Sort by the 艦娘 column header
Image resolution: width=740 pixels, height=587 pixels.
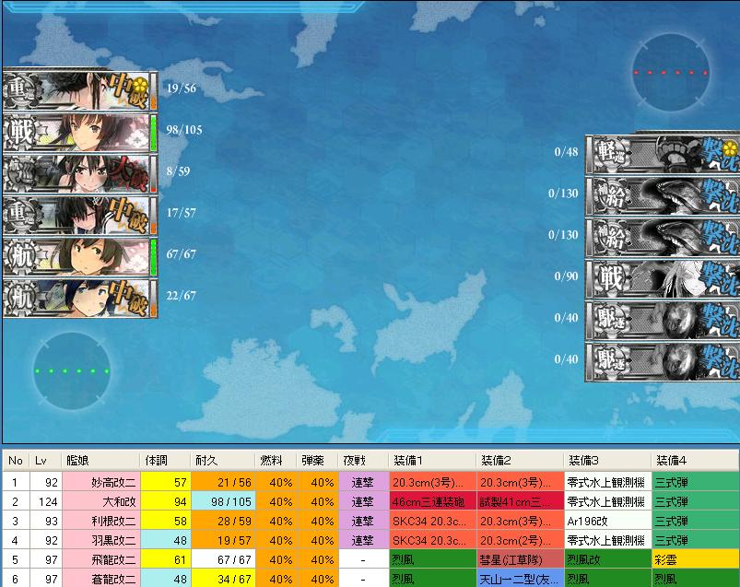coord(100,460)
